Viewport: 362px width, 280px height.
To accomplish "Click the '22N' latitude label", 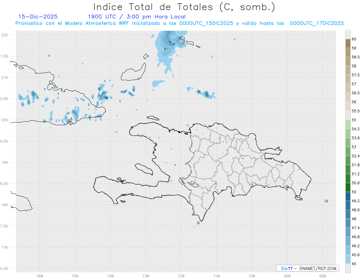I will 5,35.
